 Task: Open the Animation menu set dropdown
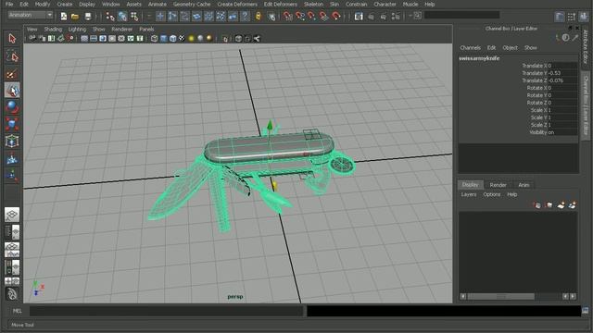31,15
